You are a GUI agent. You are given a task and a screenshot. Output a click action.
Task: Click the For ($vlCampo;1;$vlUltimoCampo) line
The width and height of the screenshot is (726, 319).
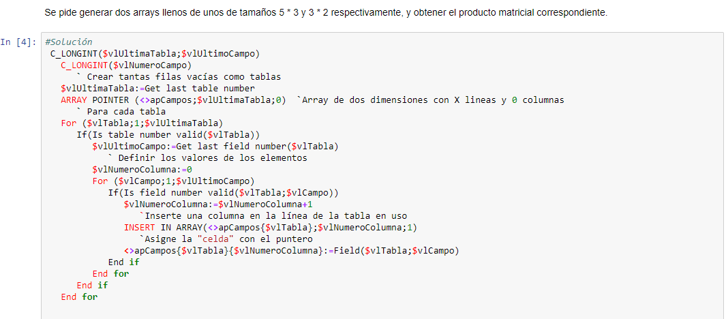click(174, 181)
